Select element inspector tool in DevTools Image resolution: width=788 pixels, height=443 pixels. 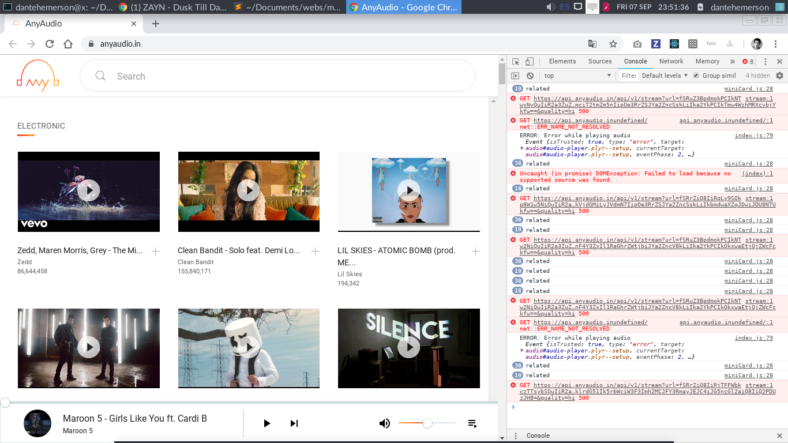pos(515,61)
